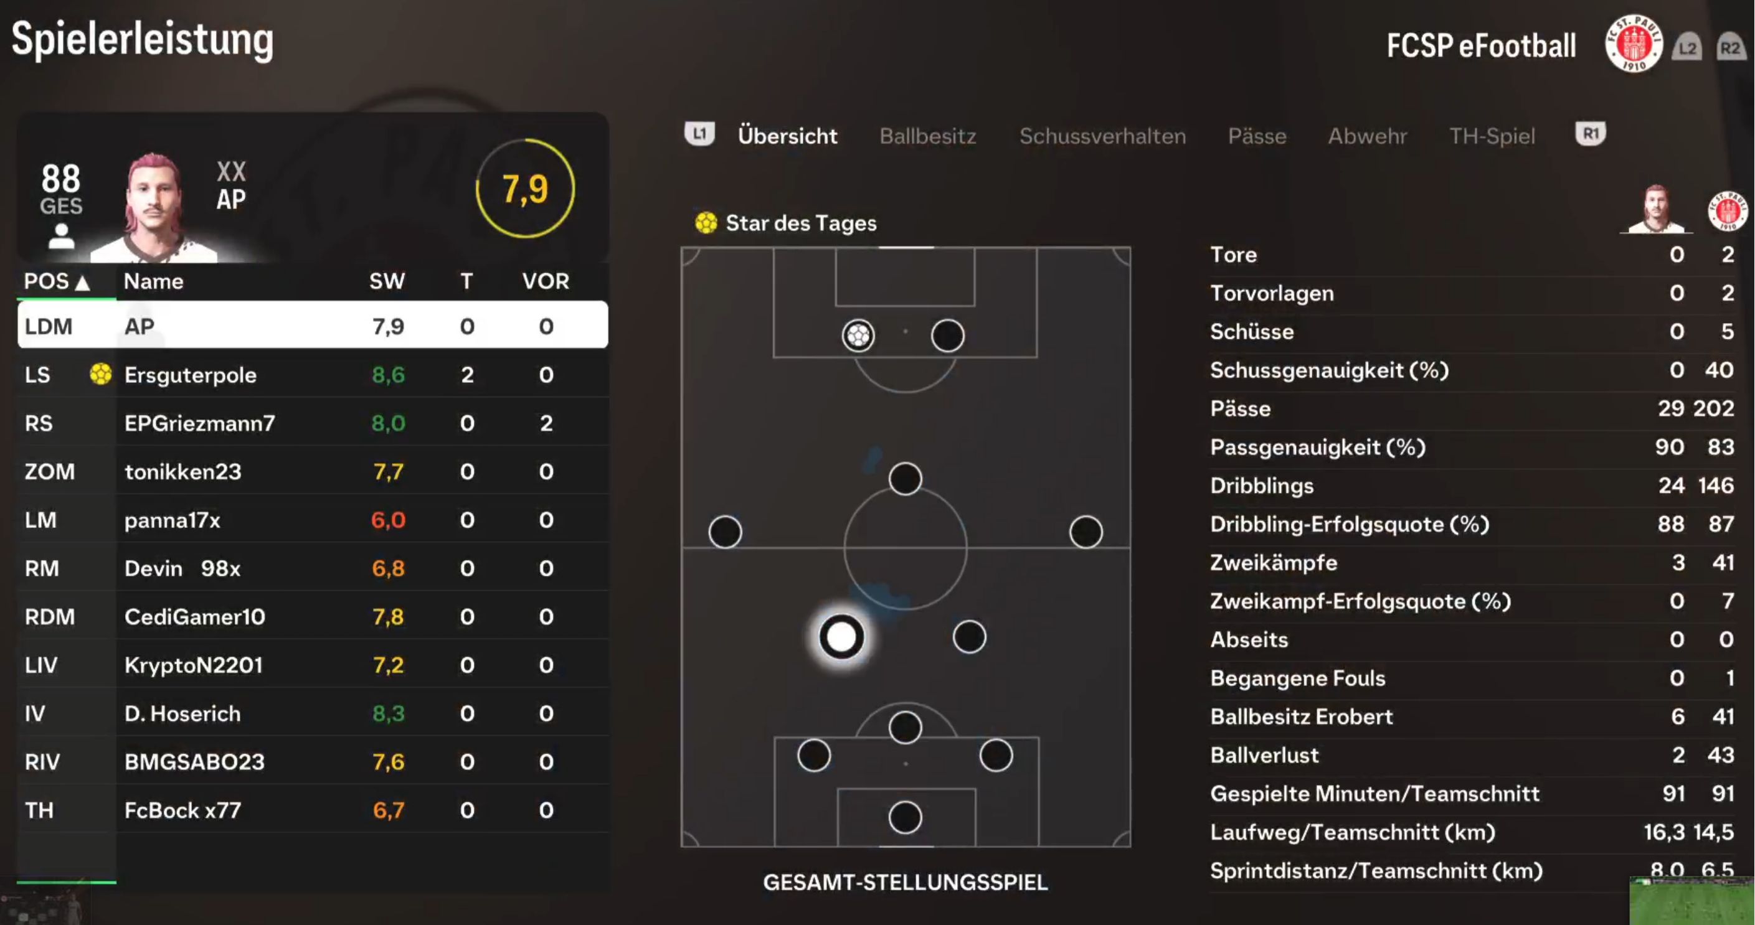The image size is (1755, 925).
Task: Click the player silhouette icon under GES
Action: tap(61, 237)
